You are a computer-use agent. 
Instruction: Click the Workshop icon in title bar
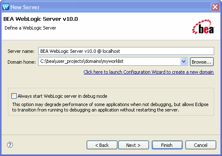6,7
